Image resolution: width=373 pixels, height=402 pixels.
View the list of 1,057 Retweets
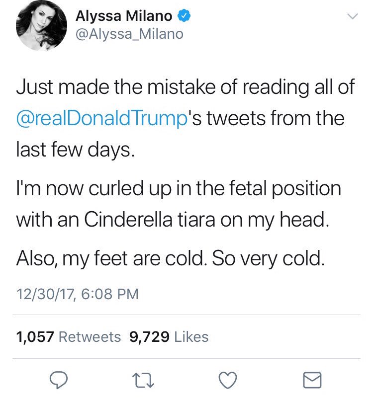point(69,336)
